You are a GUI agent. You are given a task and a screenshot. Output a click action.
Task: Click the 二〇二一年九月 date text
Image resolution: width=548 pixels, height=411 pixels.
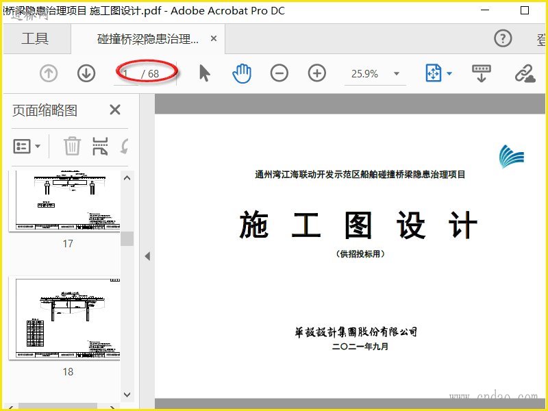pos(360,347)
